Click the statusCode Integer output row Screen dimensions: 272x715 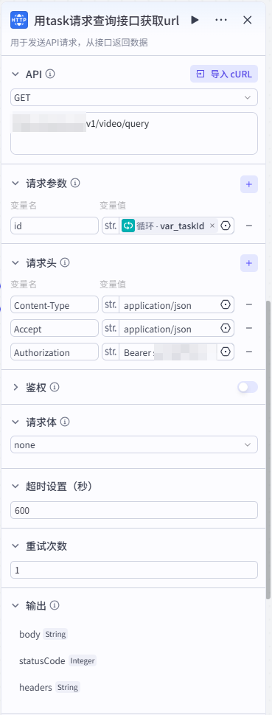(x=57, y=660)
